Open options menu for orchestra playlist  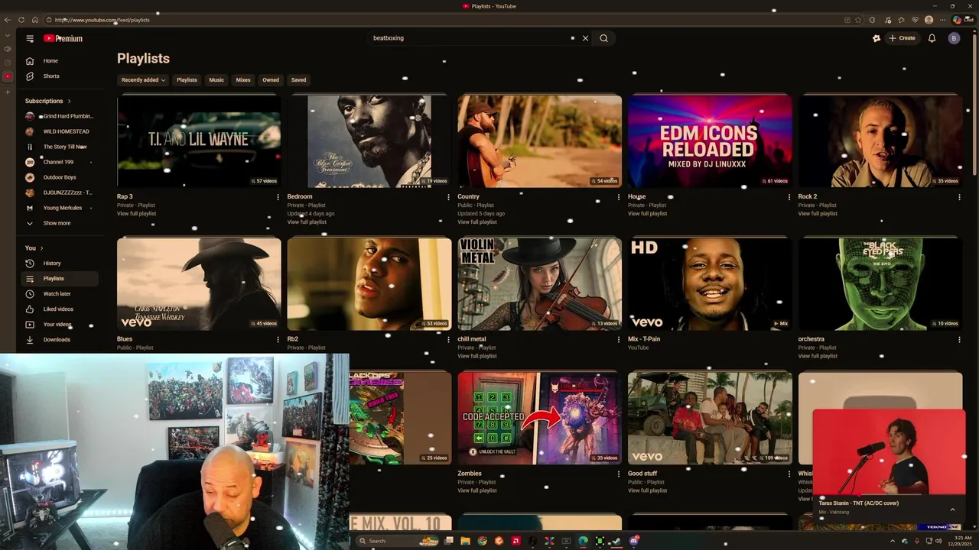click(x=959, y=339)
